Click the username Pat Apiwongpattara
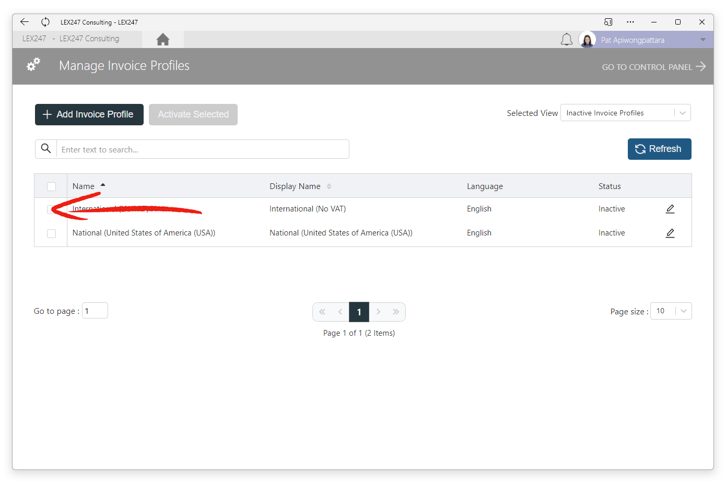This screenshot has height=483, width=726. [x=633, y=40]
